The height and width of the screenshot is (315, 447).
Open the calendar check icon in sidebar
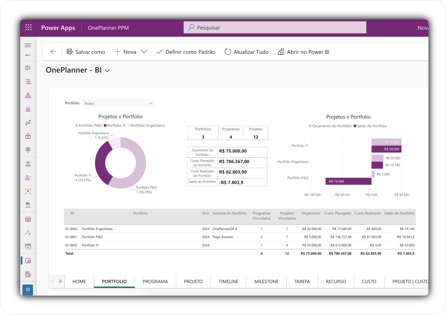pyautogui.click(x=28, y=219)
